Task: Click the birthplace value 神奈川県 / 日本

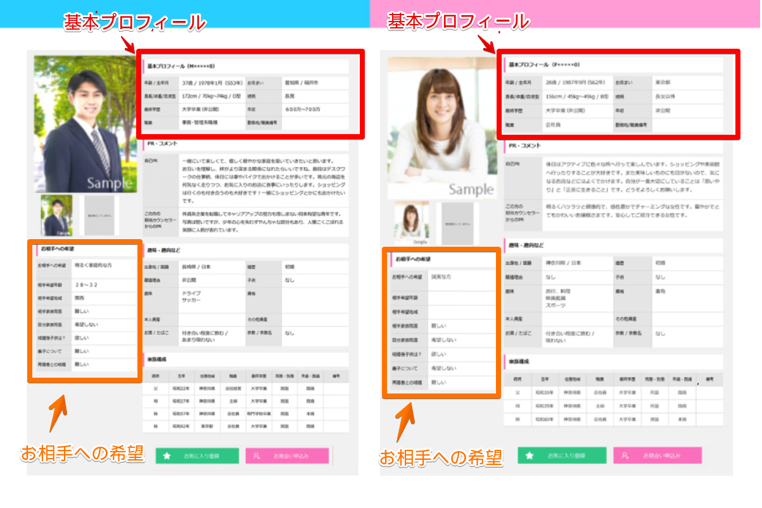Action: click(x=562, y=263)
